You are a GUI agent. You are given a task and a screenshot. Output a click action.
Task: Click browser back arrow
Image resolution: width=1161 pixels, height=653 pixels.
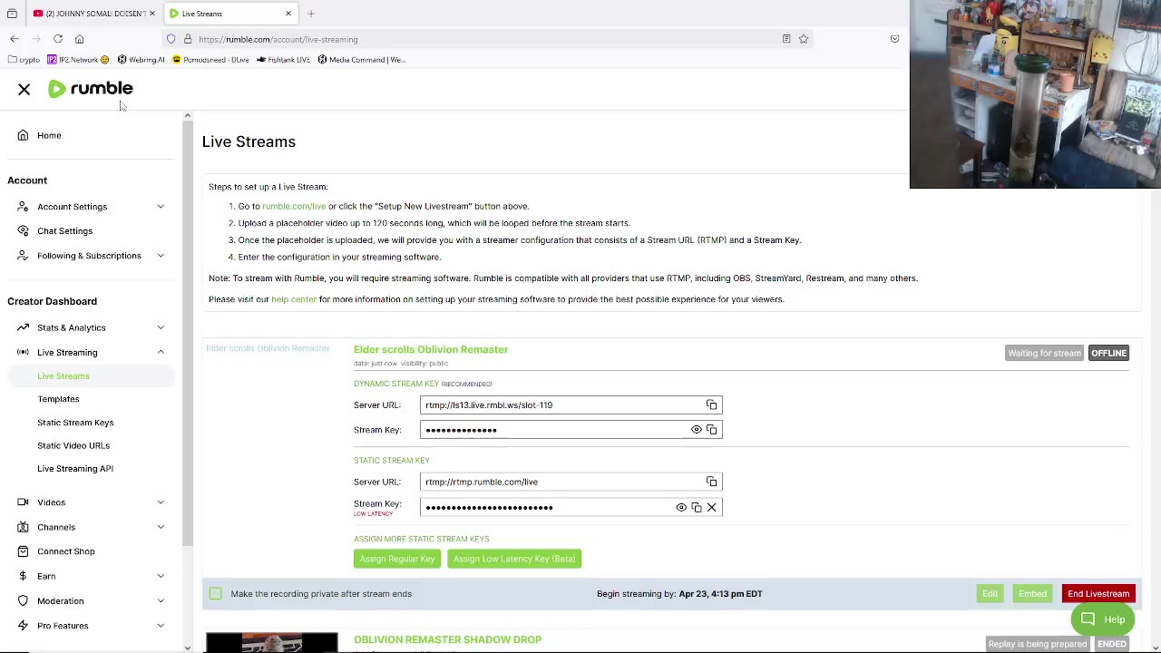click(x=15, y=39)
